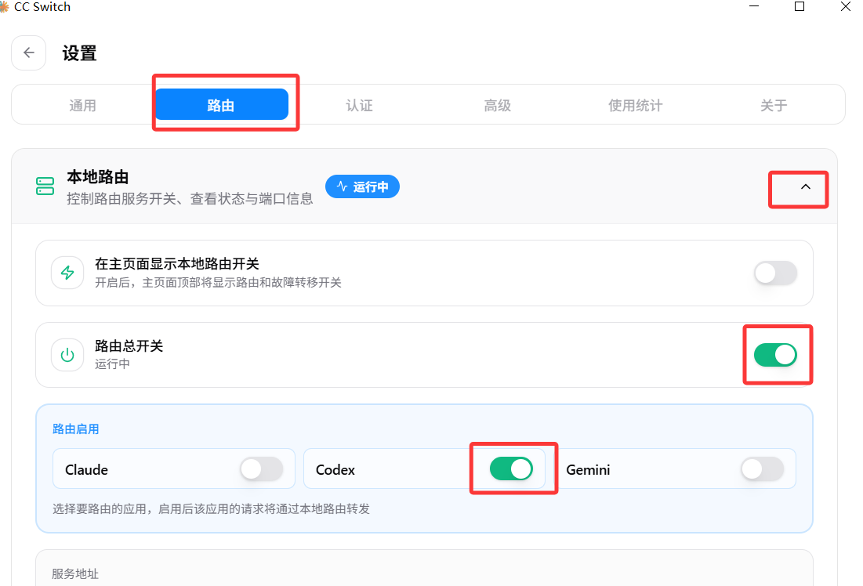This screenshot has height=586, width=863.
Task: Click the power icon beside 路由总开关
Action: tap(67, 355)
